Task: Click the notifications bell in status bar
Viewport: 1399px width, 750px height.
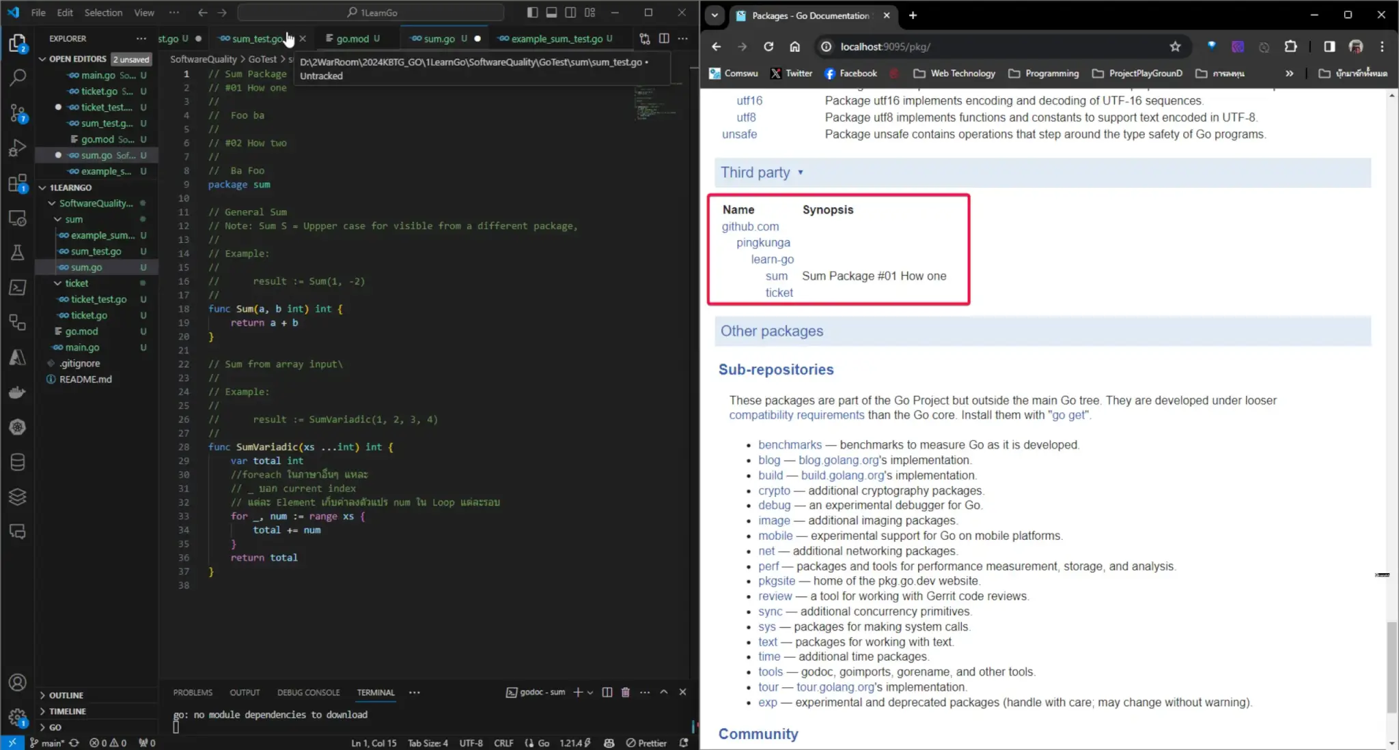Action: pos(684,742)
